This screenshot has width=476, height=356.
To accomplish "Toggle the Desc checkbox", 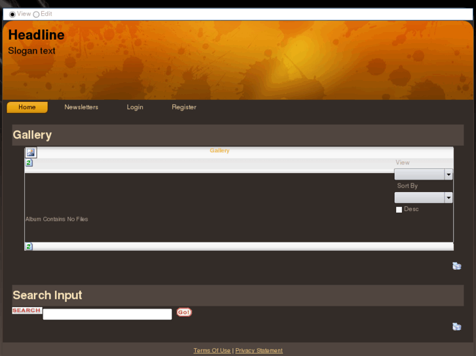I will coord(399,210).
